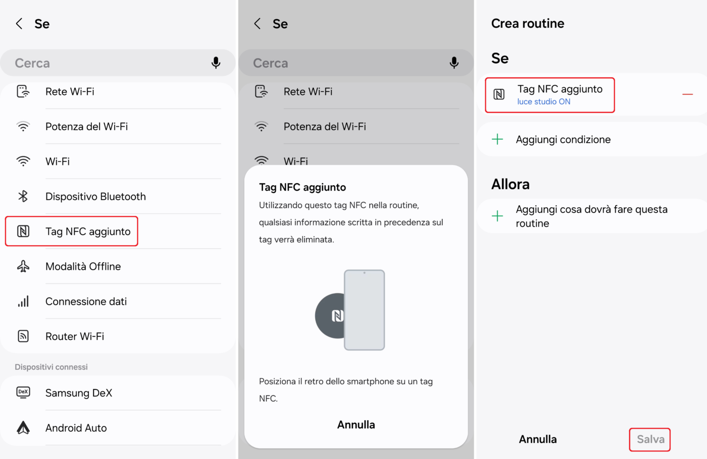
Task: Click the NFC icon in Crea routine
Action: (x=499, y=94)
